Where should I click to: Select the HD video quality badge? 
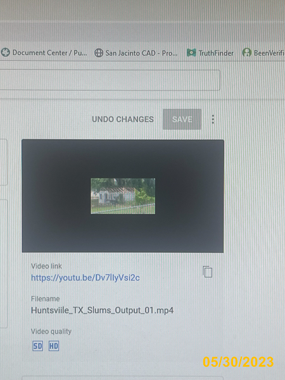pos(54,346)
